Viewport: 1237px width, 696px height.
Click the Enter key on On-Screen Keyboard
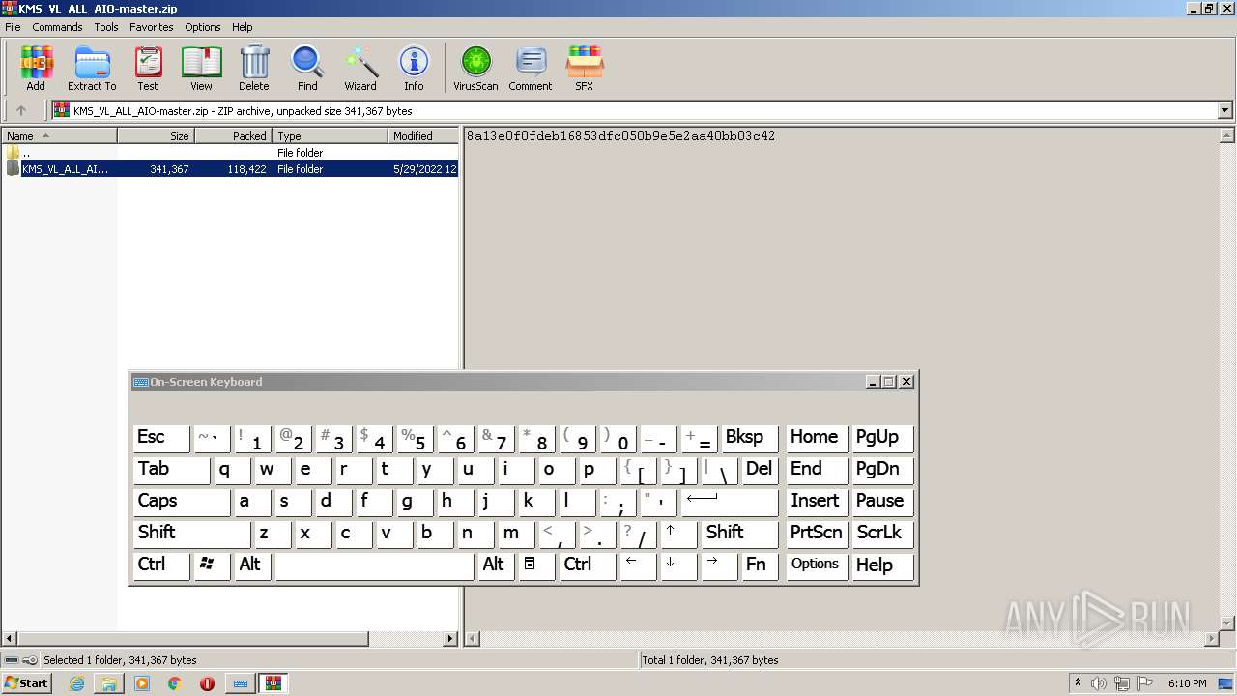(730, 502)
